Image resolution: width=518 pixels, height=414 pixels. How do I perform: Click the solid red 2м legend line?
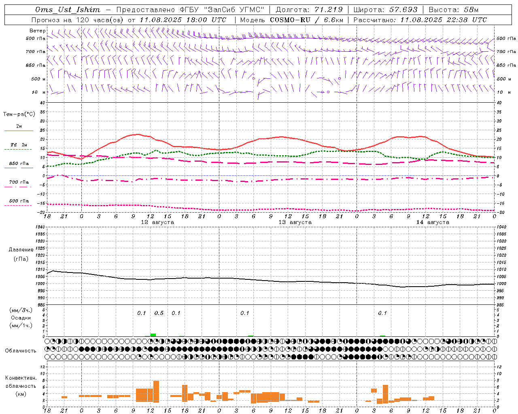19,131
